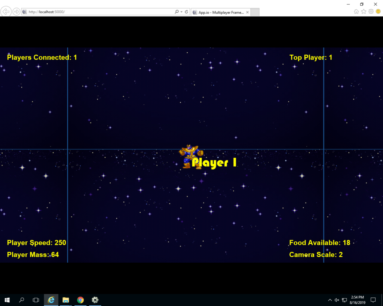Open the taskbar search magnifier
This screenshot has height=306, width=383.
[21, 300]
